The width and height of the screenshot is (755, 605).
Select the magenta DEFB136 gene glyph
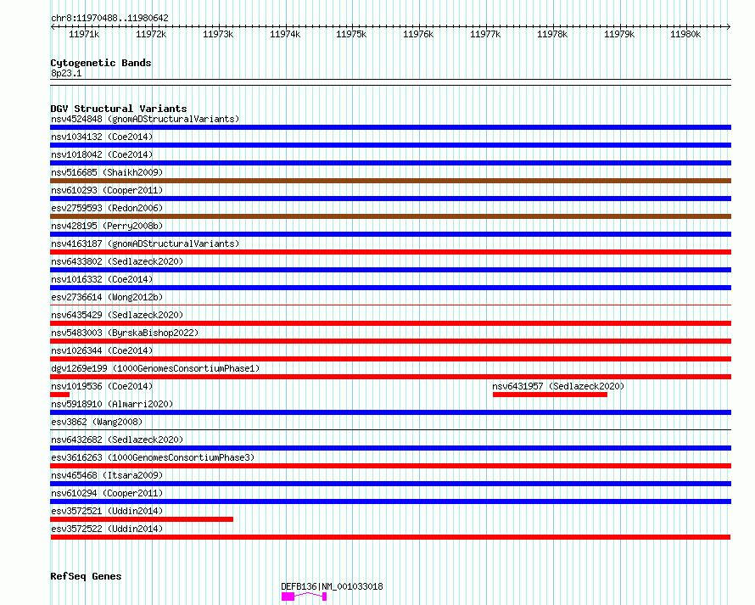[305, 597]
